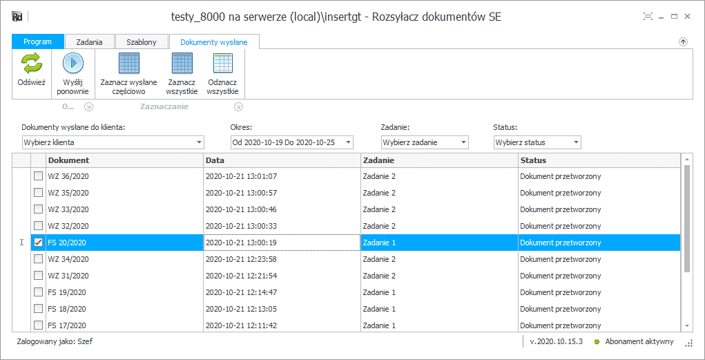
Task: Tick checkbox for WZ 33/2020
Action: 39,209
